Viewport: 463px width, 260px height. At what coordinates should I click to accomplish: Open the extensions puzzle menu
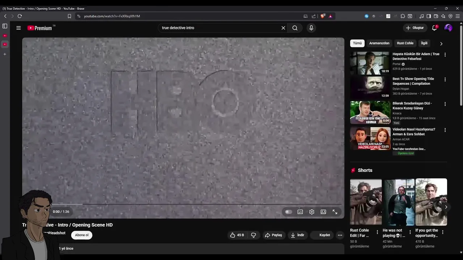(x=403, y=16)
